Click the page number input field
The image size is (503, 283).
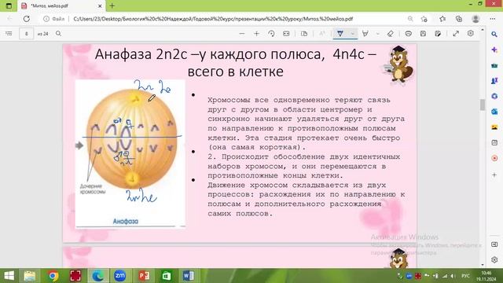[x=26, y=33]
